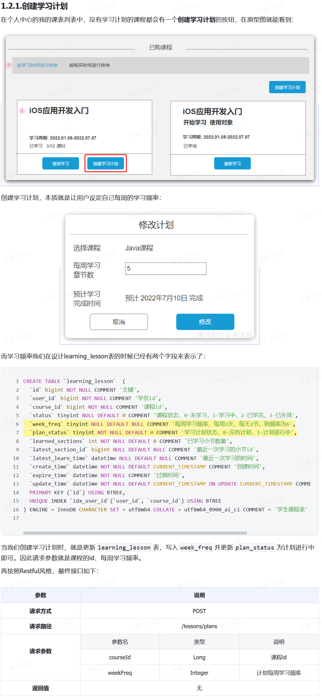This screenshot has height=700, width=322.
Task: Click 使用对象 in the right course card
Action: [x=221, y=122]
